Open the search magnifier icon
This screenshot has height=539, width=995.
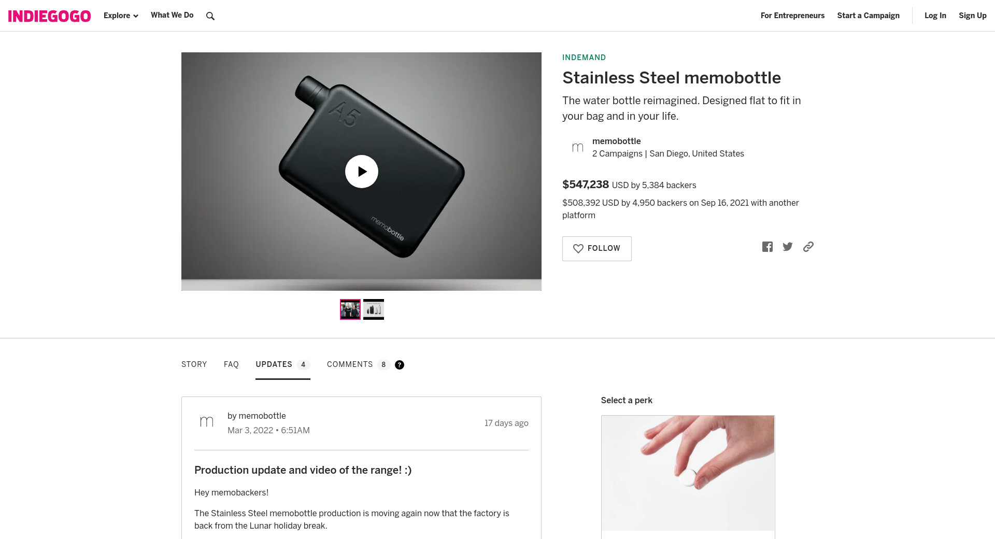tap(210, 16)
